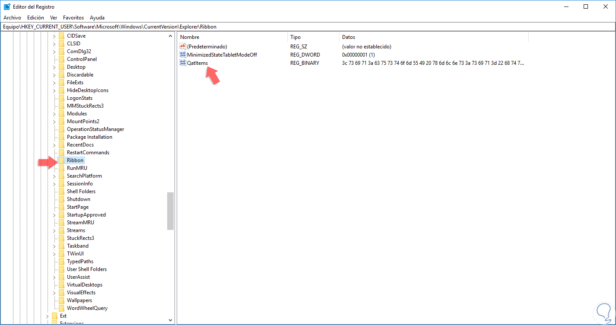Viewport: 616px width, 325px height.
Task: Click the Taskband folder icon
Action: coord(61,246)
